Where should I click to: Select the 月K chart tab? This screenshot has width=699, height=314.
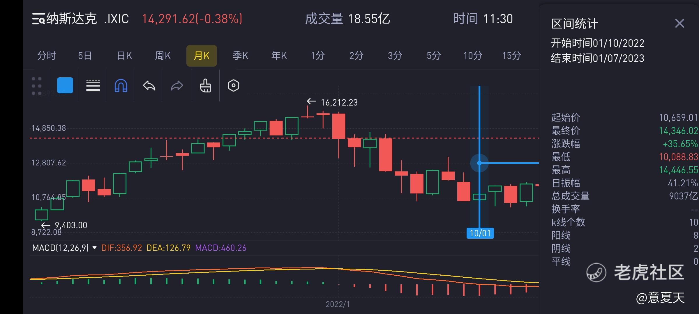coord(202,56)
